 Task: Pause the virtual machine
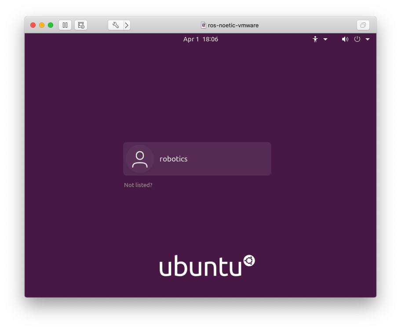[x=65, y=25]
